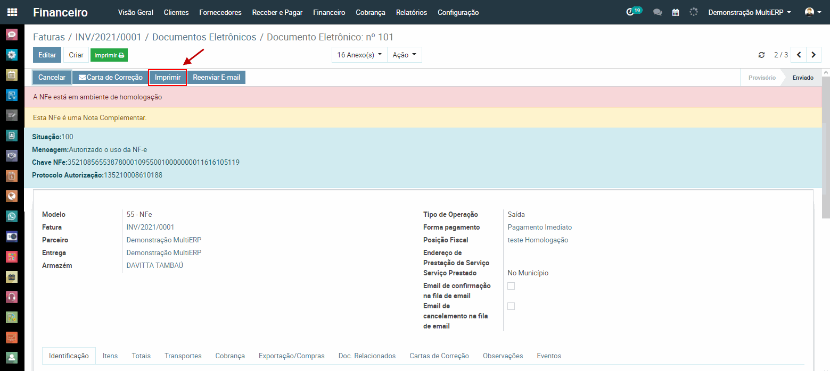
Task: Open the Ação dropdown menu
Action: pos(404,55)
